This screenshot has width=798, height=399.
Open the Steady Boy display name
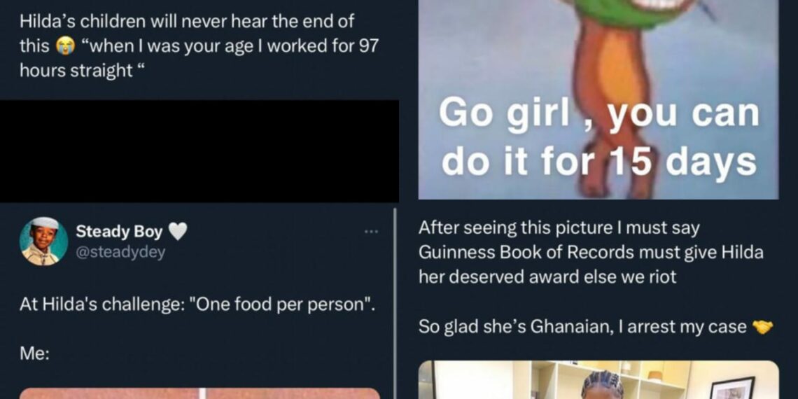119,232
